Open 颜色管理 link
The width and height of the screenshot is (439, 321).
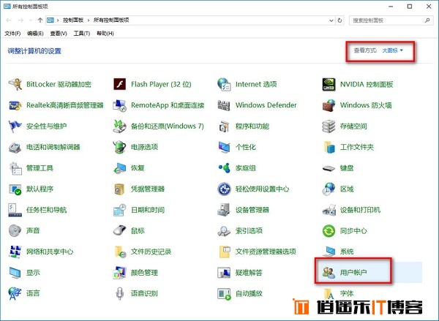144,273
